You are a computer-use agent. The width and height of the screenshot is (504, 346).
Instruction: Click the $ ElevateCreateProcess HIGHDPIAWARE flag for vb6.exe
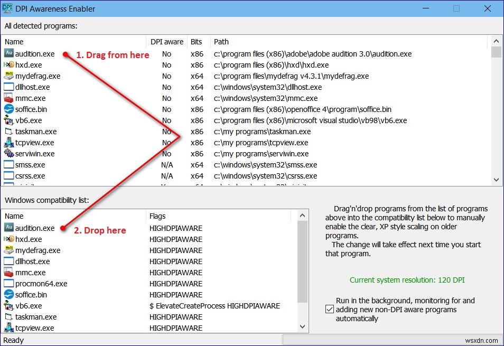pos(214,306)
